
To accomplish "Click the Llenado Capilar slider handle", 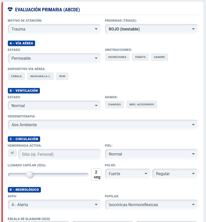I will click(30, 175).
